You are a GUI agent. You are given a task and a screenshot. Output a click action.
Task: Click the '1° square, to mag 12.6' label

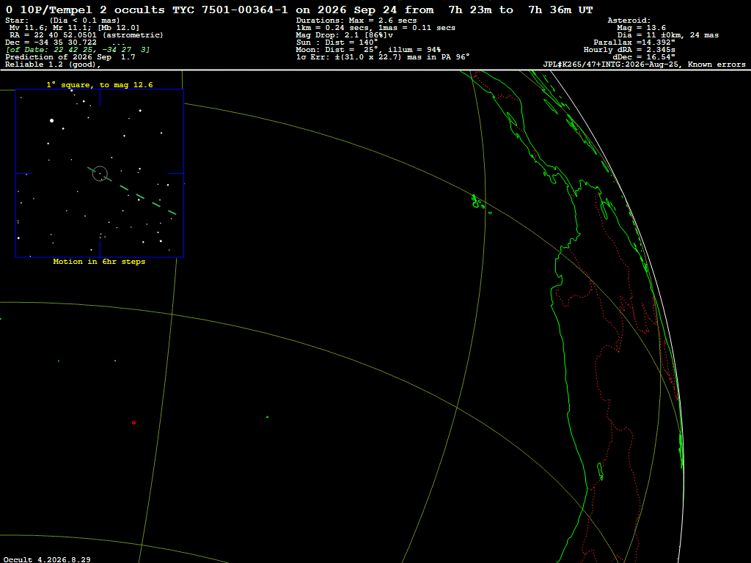tap(100, 85)
